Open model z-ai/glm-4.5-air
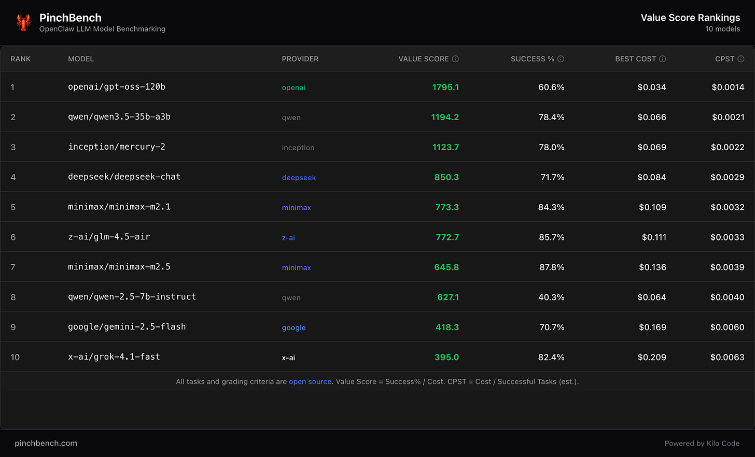The height and width of the screenshot is (457, 755). tap(109, 237)
